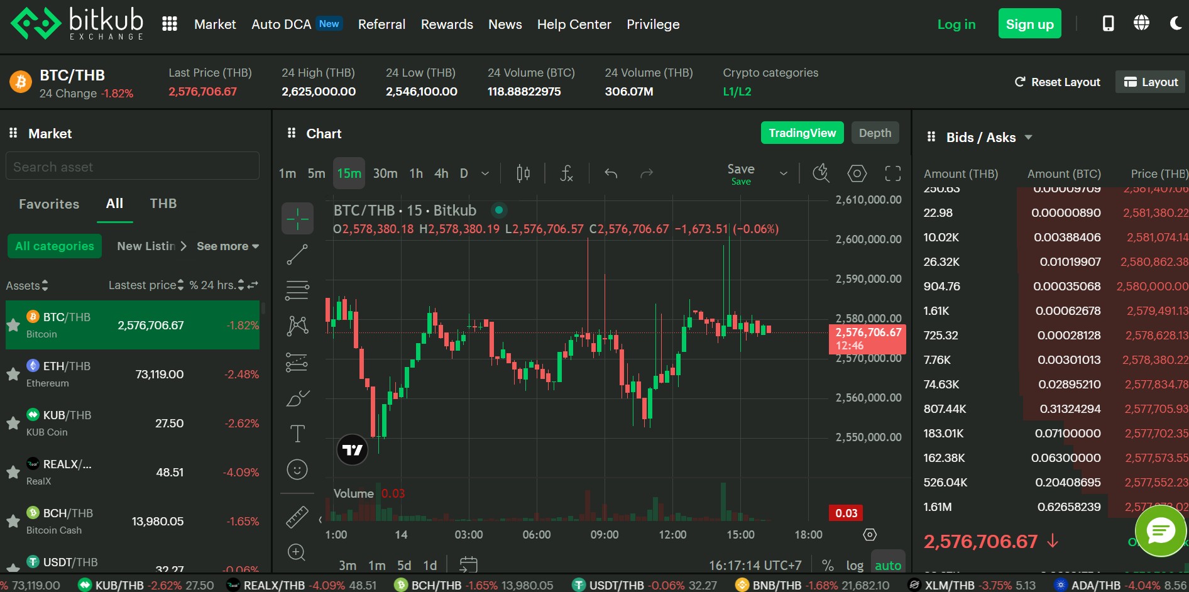Open the Layout button
Viewport: 1189px width, 592px height.
click(x=1151, y=82)
